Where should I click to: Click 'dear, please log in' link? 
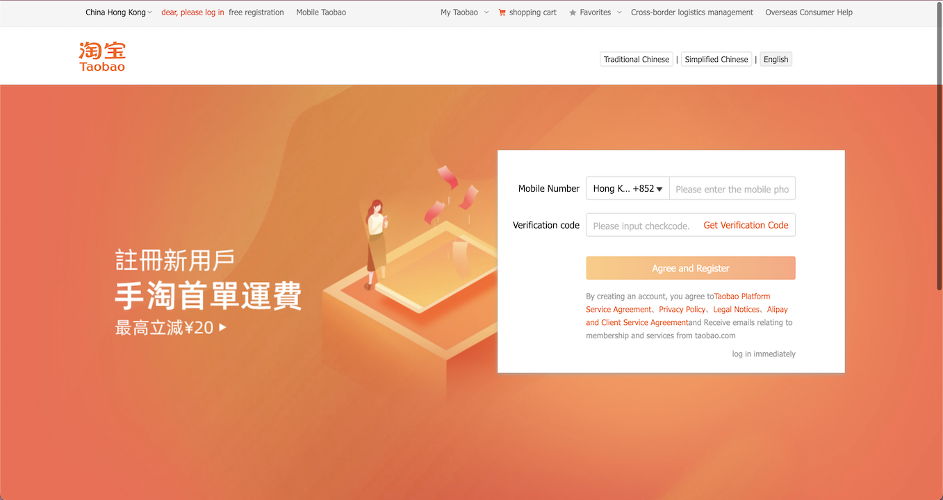click(x=192, y=12)
